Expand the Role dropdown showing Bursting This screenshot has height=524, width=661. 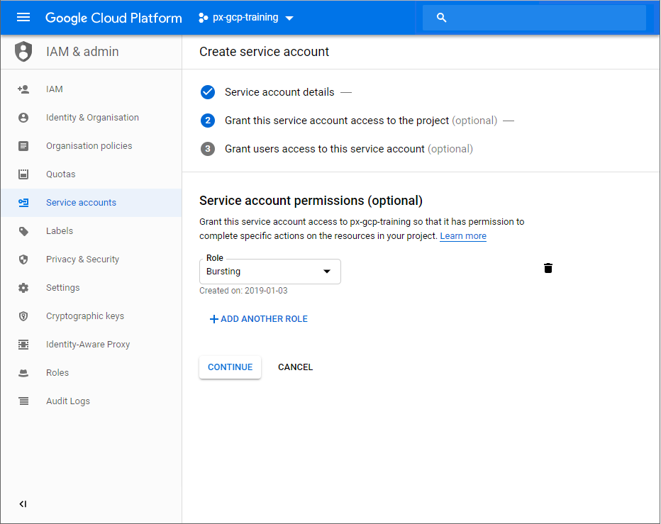[x=270, y=272]
